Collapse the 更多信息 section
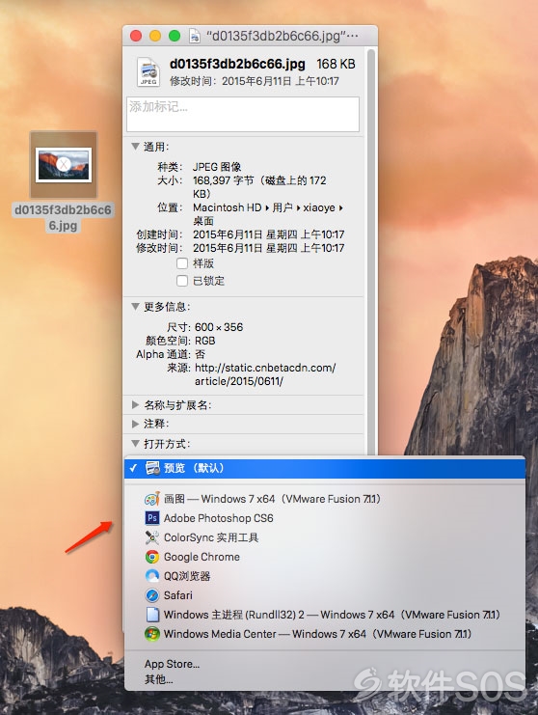 [135, 307]
